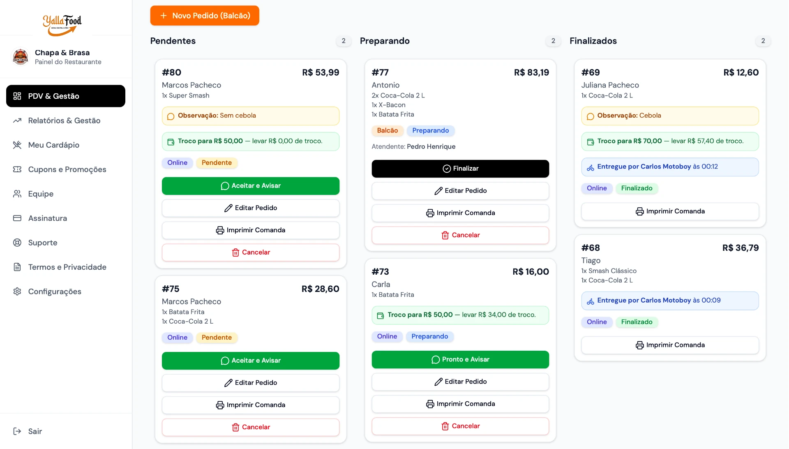Click 'Observação: Sem cebola' note

[x=251, y=116]
